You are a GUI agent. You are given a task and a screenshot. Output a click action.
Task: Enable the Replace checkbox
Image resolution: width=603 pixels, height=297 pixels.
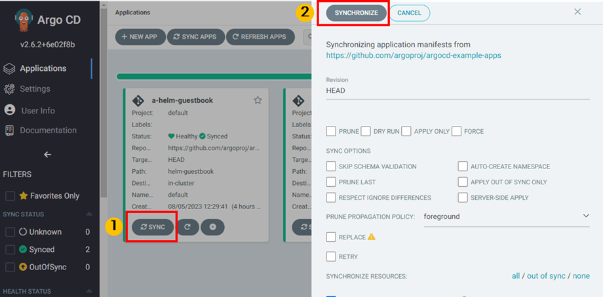point(331,237)
